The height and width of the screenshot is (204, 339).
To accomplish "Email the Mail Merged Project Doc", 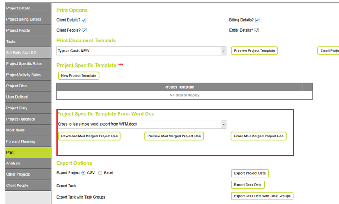I will pyautogui.click(x=258, y=136).
